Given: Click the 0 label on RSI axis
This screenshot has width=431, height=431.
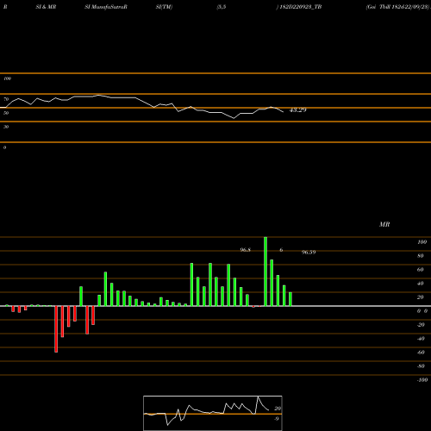Looking at the screenshot, I should [x=4, y=147].
